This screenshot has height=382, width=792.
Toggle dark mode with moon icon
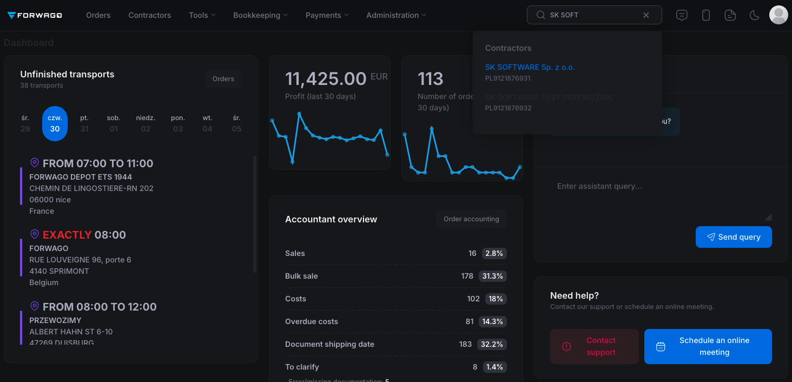[754, 15]
